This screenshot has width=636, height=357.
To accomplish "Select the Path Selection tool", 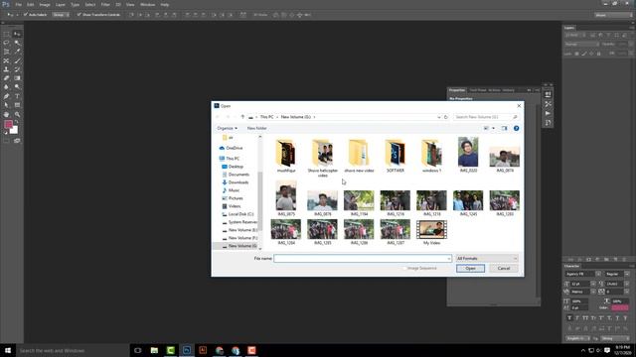I will tap(7, 105).
